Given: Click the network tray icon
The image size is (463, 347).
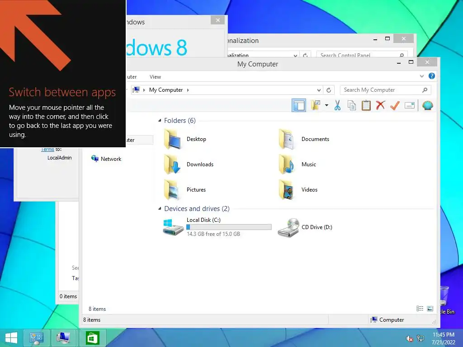Looking at the screenshot, I should click(420, 338).
